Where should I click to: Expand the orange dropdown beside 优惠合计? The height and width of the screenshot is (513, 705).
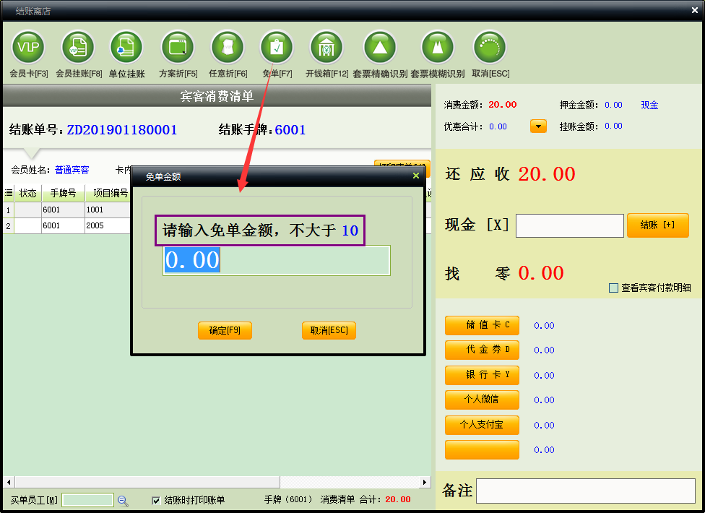[538, 126]
